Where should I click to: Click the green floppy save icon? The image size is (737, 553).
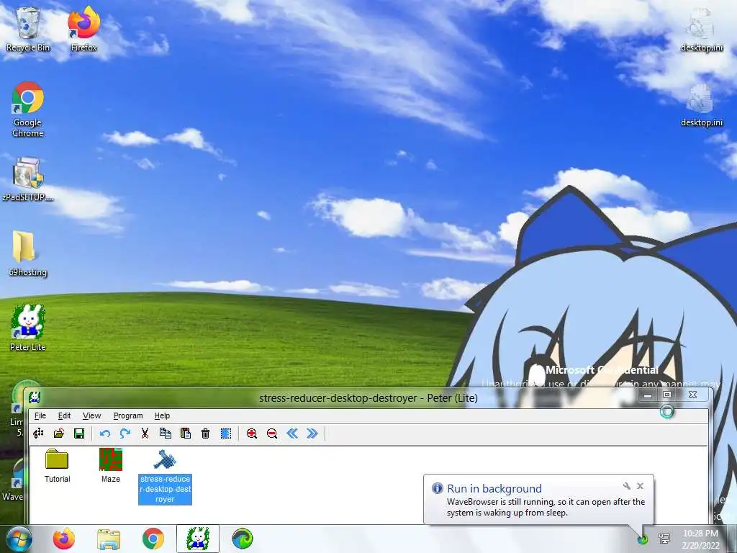click(x=79, y=433)
